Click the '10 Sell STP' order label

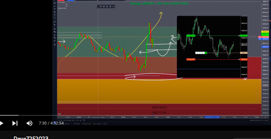tap(191, 60)
